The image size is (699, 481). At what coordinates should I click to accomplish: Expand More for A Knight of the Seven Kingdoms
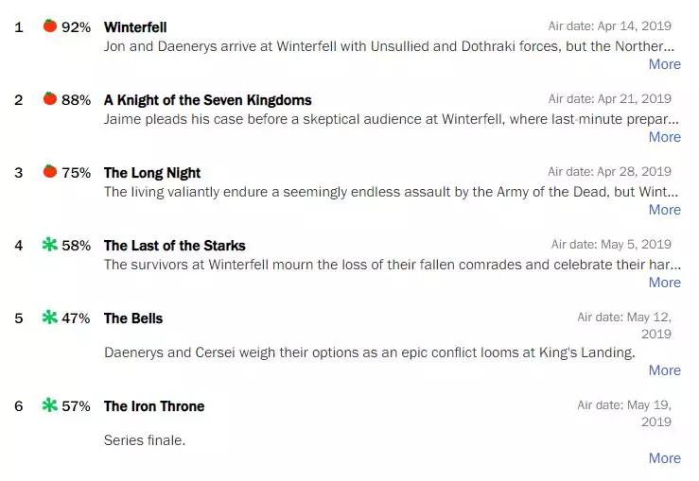(x=664, y=137)
